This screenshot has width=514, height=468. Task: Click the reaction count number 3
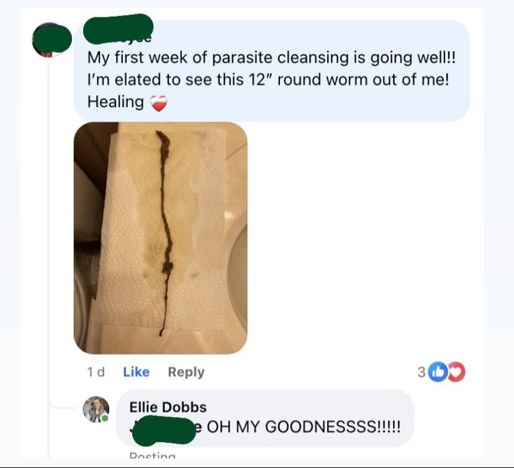point(422,372)
